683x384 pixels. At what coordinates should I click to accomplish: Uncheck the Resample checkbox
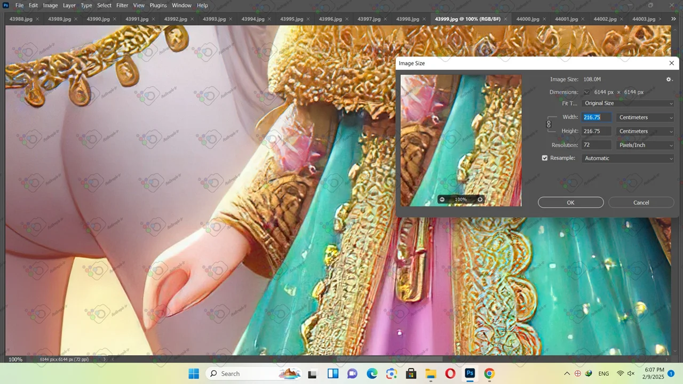(x=545, y=158)
